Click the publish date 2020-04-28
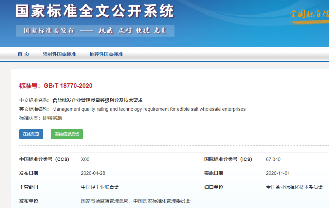 click(93, 173)
